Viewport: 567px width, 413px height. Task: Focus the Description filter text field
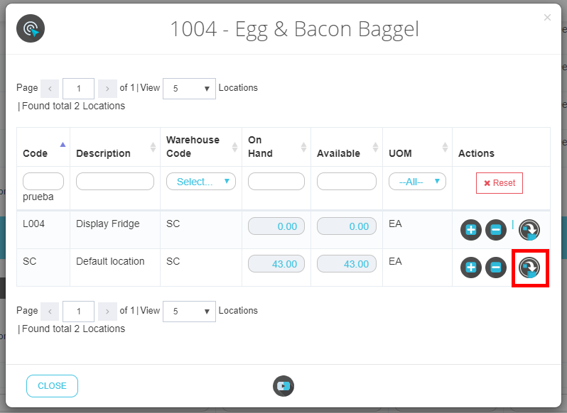click(x=115, y=182)
